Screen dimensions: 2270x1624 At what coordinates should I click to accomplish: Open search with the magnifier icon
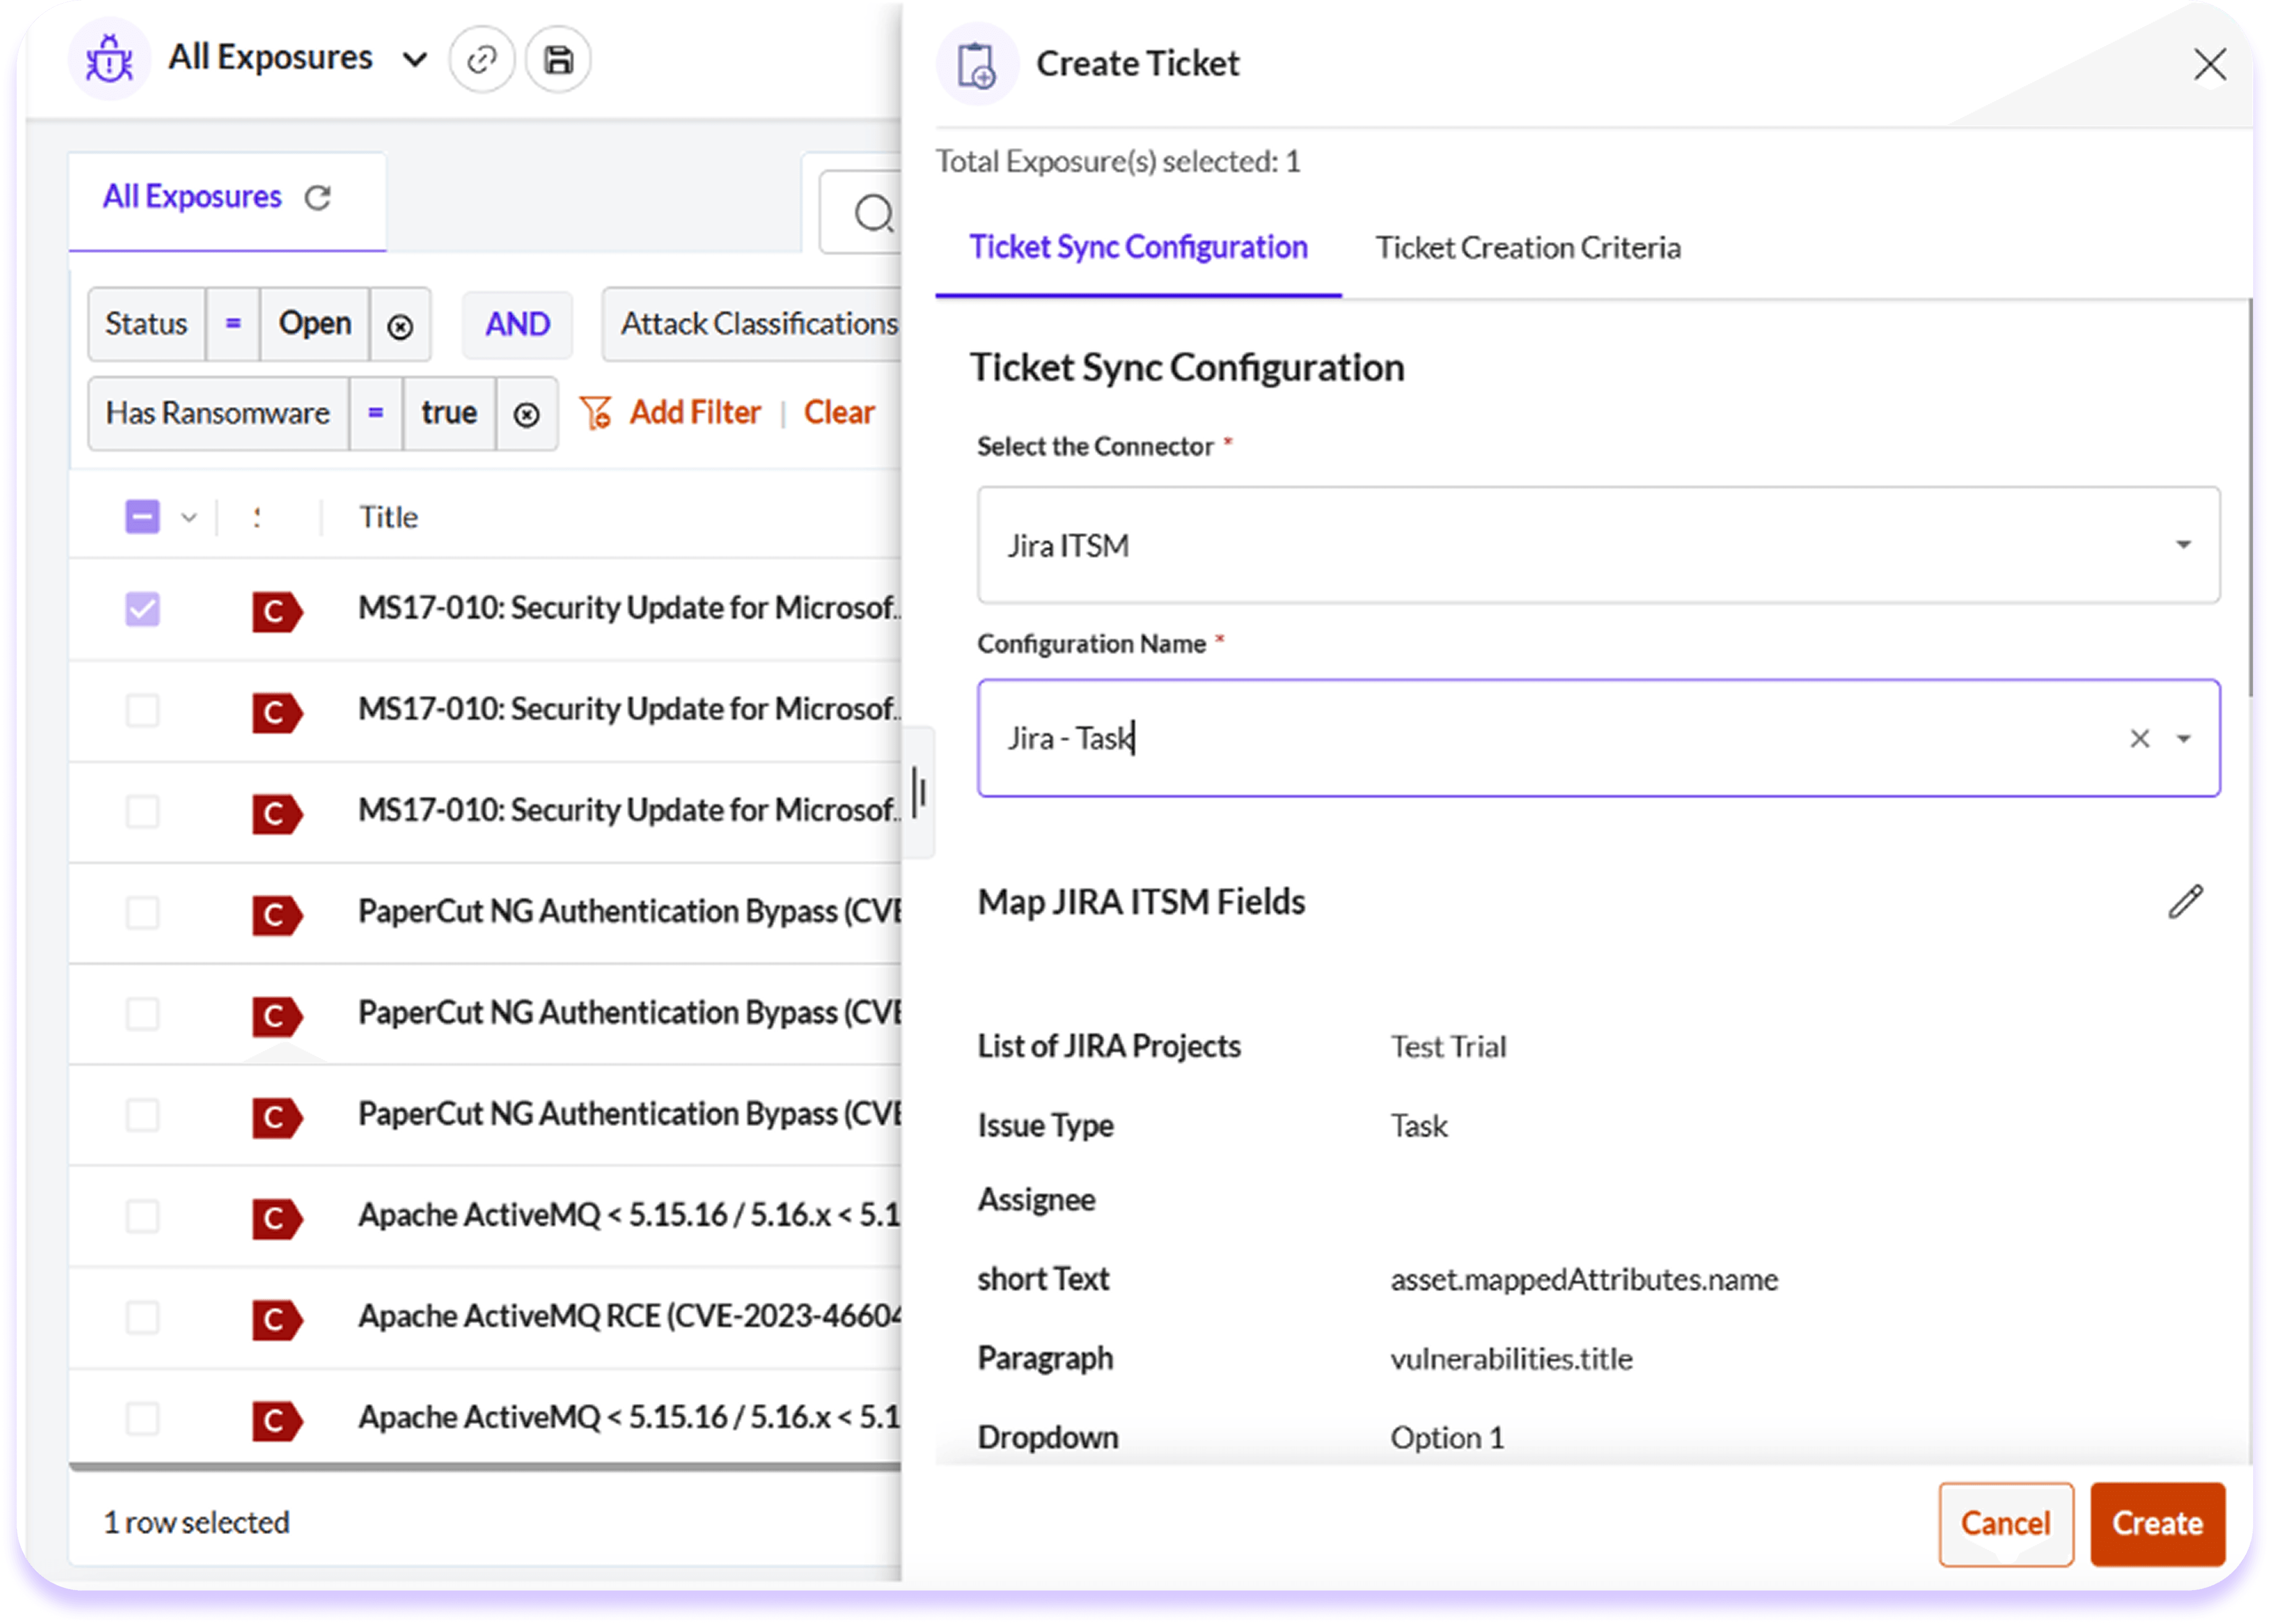(x=874, y=213)
